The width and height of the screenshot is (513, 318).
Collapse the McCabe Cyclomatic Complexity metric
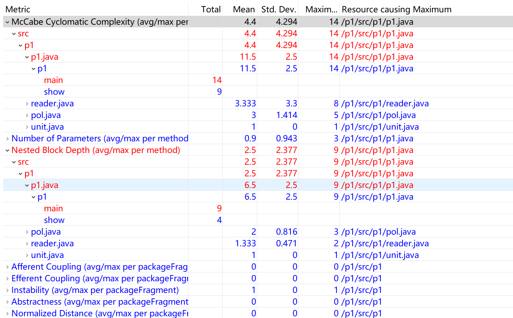[x=7, y=22]
